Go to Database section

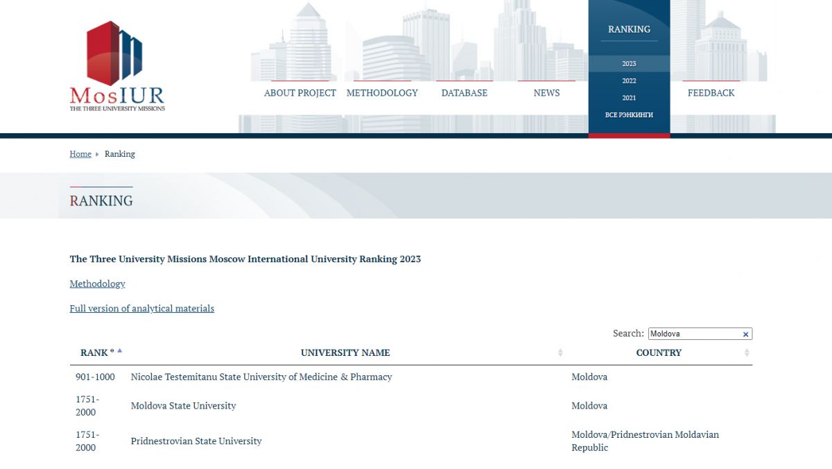coord(464,93)
